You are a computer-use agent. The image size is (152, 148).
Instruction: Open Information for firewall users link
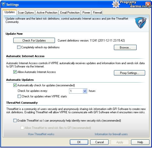(111, 134)
